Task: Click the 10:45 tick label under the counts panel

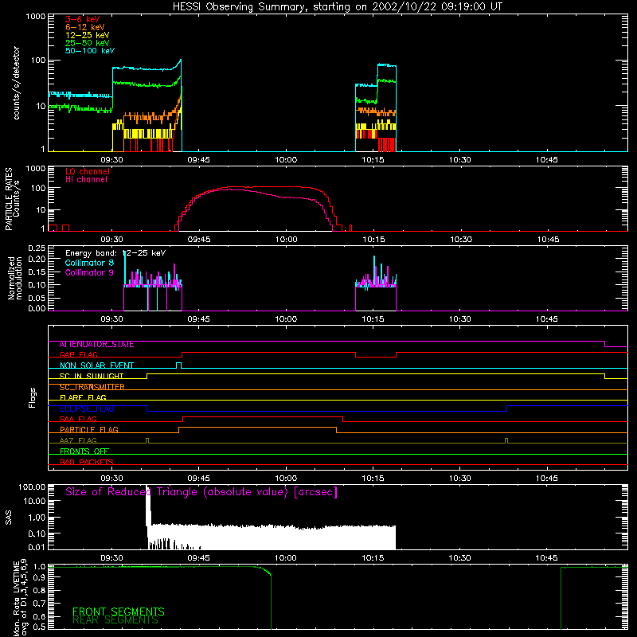Action: [x=547, y=160]
